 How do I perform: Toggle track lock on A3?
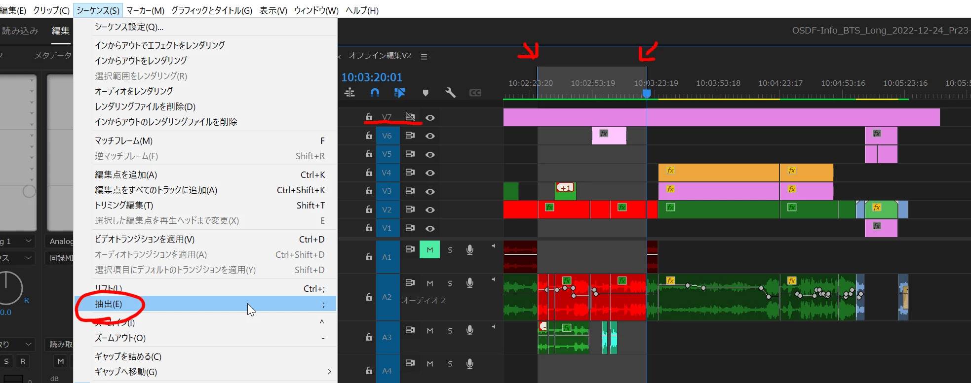pyautogui.click(x=369, y=337)
